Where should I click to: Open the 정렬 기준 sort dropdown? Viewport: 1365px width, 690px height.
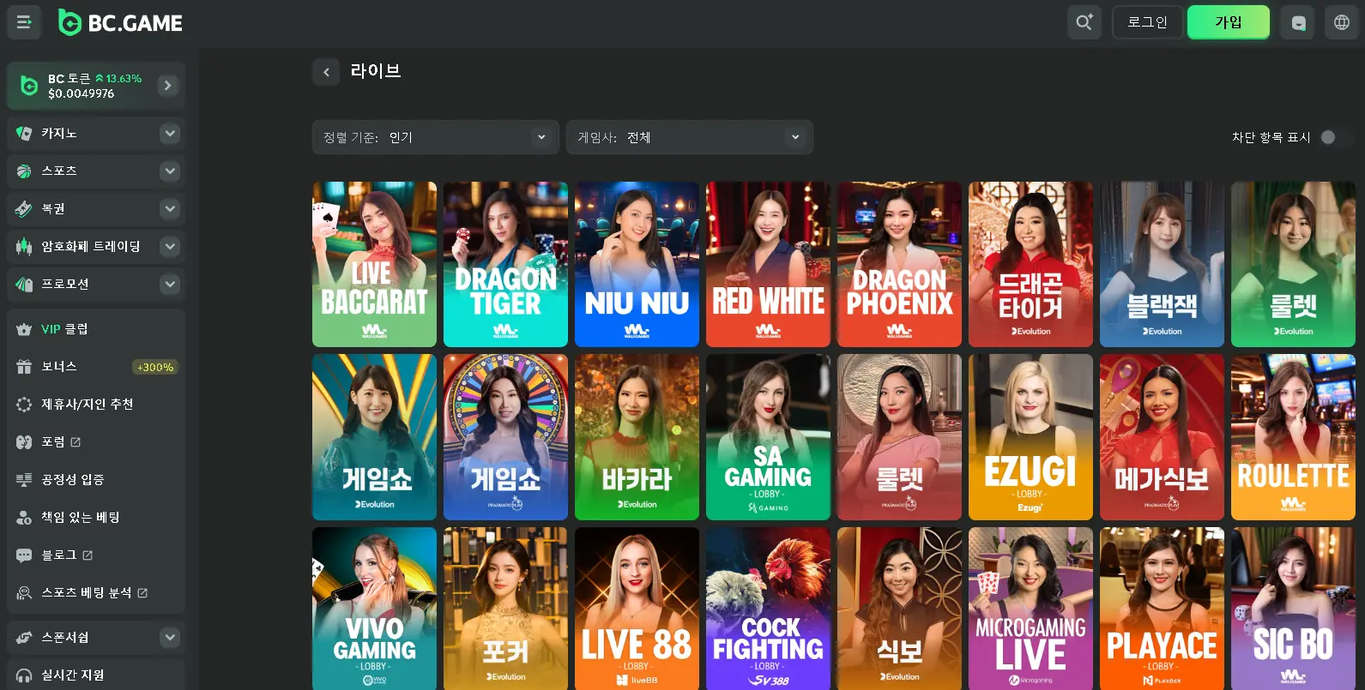click(x=435, y=137)
